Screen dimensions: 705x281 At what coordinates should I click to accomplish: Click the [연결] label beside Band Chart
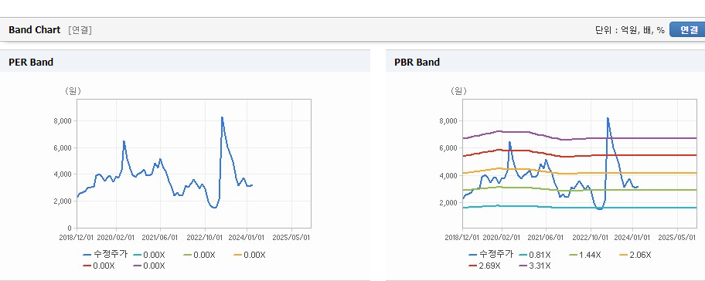(x=80, y=30)
